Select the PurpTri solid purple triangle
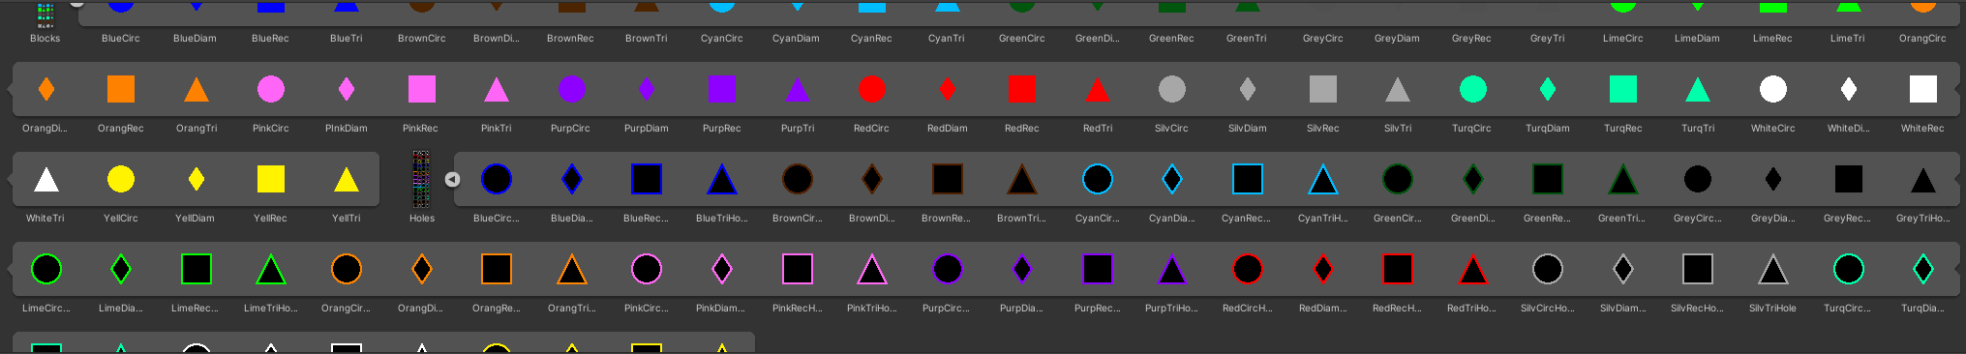The image size is (1966, 354). click(797, 89)
